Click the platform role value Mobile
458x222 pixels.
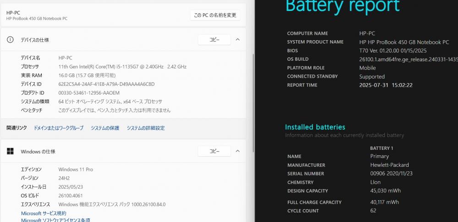click(367, 68)
